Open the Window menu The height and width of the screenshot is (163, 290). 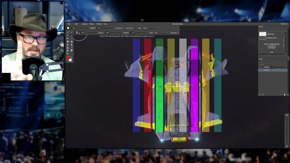(x=99, y=24)
